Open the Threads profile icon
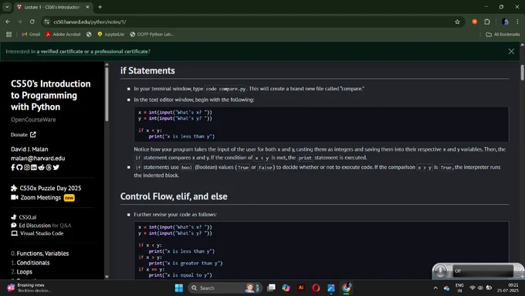 point(49,167)
